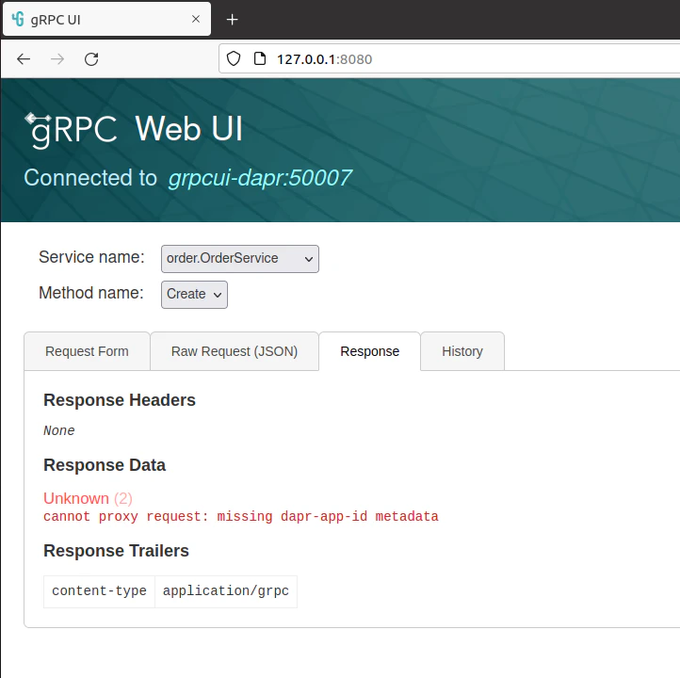Click the Unknown (2) error status

click(88, 498)
